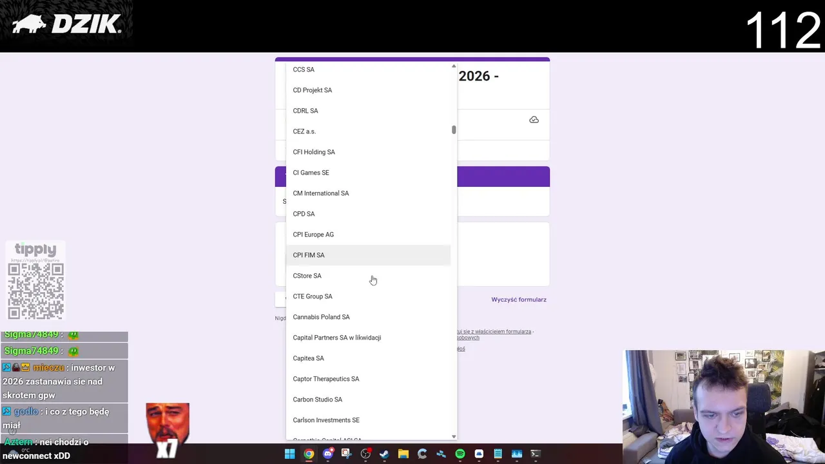825x464 pixels.
Task: Open the blue performance monitor taskbar icon
Action: point(516,454)
